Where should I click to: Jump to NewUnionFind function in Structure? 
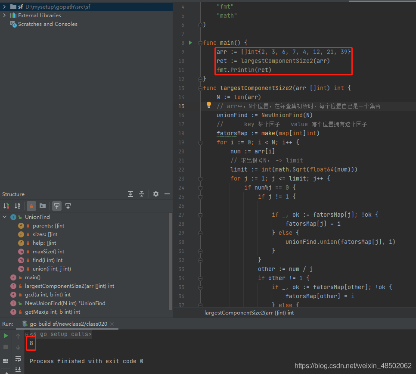point(65,303)
